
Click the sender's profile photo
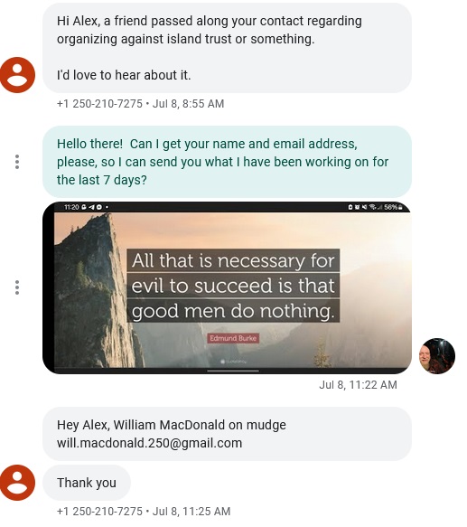tap(437, 356)
